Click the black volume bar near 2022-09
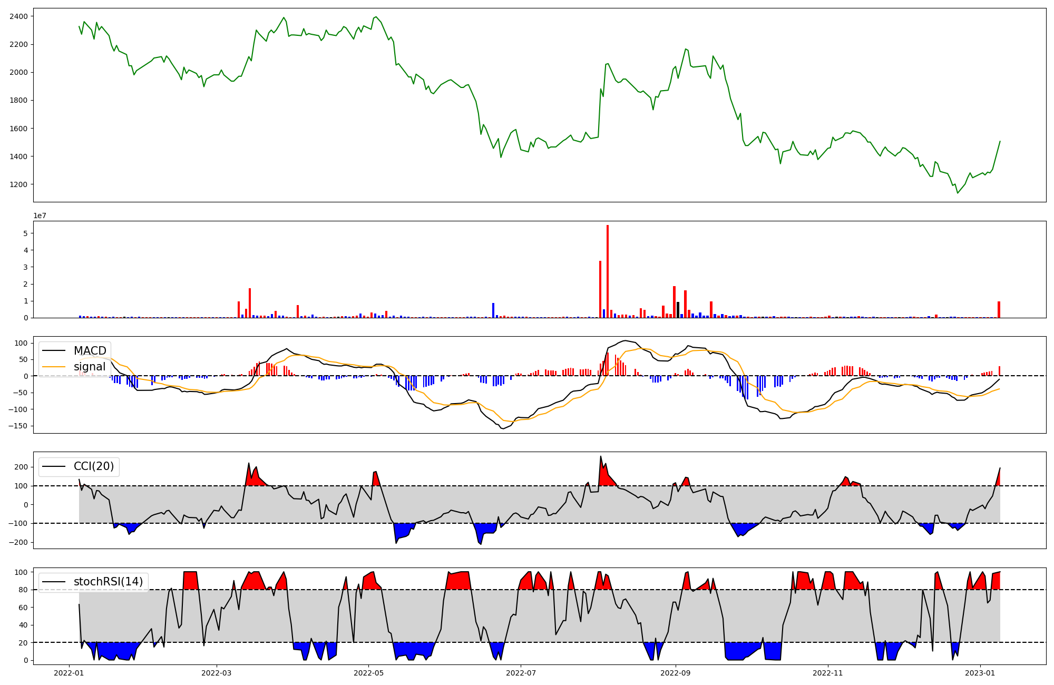 [x=678, y=310]
